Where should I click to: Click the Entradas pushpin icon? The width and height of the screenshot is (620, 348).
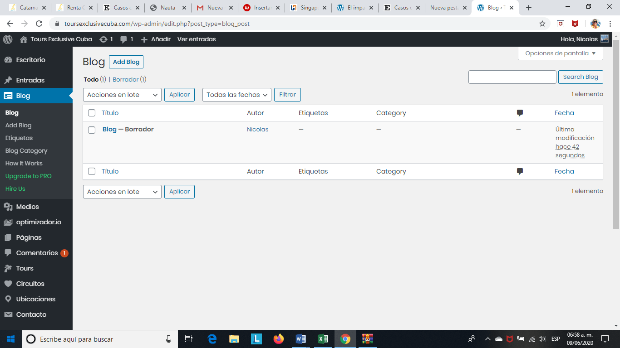pos(8,80)
